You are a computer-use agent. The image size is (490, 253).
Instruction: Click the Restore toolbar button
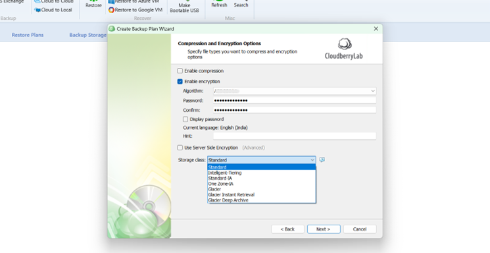click(x=93, y=4)
